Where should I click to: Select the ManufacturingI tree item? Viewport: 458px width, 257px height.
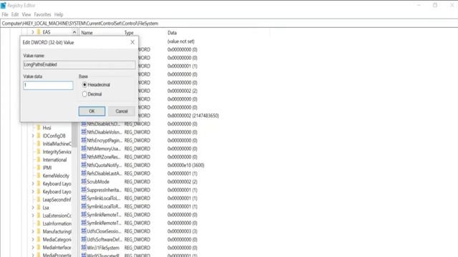[x=57, y=231]
